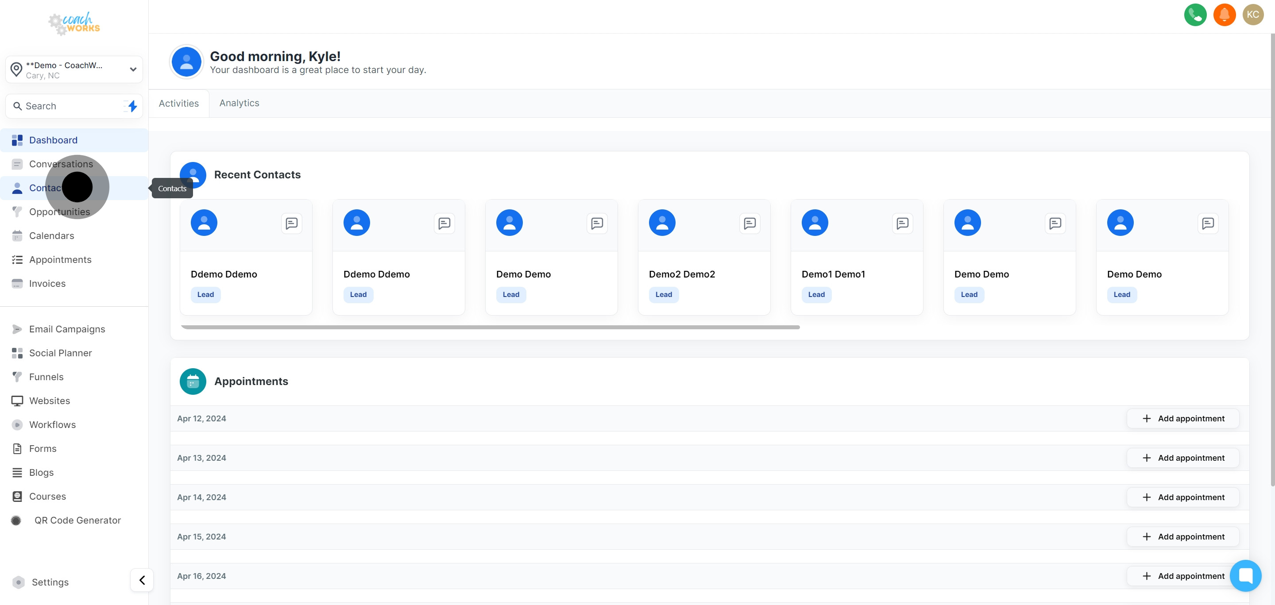Click the Recent Contacts horizontal scrollbar
This screenshot has width=1275, height=605.
(x=490, y=327)
